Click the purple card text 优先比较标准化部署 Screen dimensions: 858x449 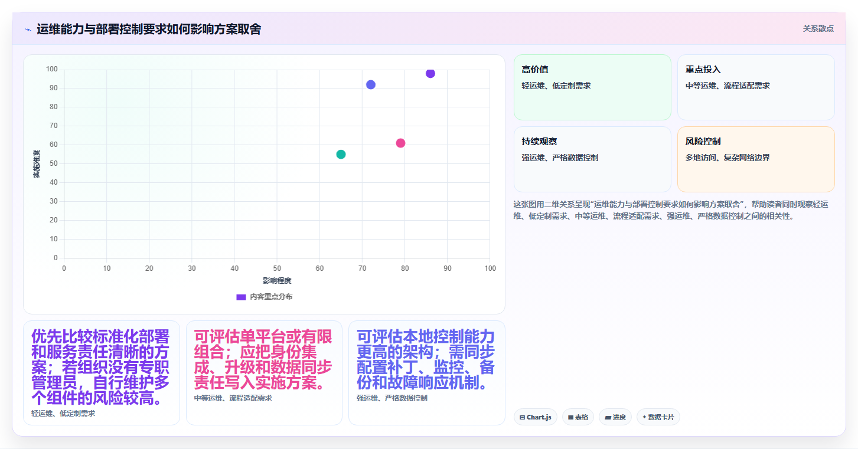(100, 367)
